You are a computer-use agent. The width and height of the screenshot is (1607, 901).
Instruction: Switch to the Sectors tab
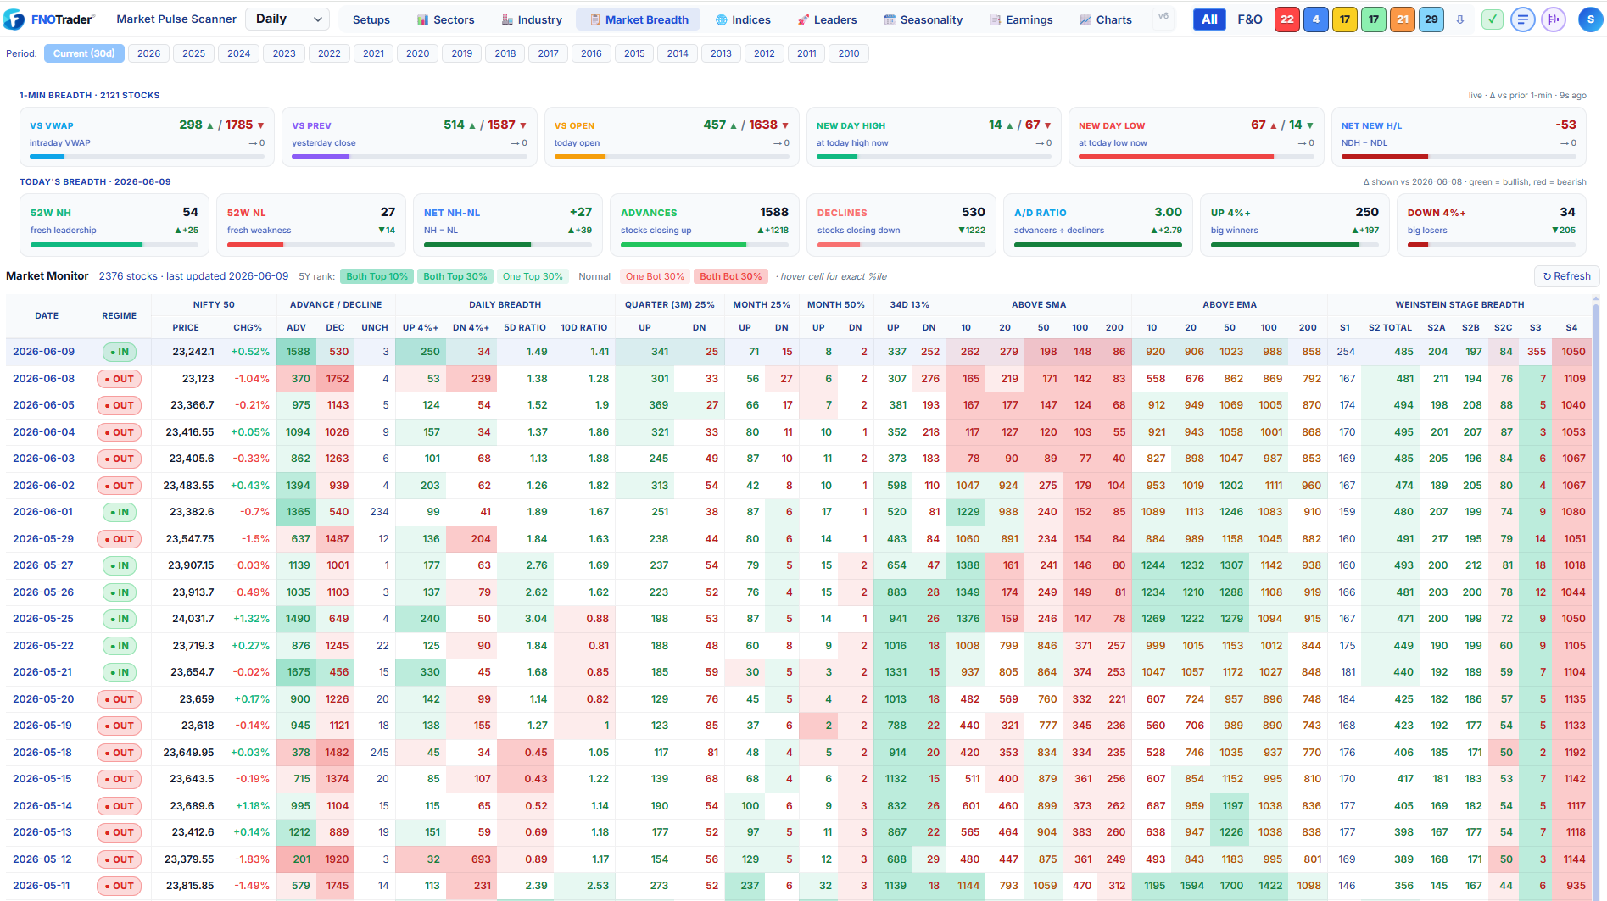tap(445, 19)
